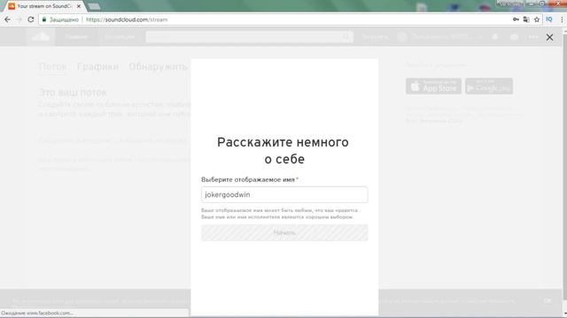
Task: Close the SoundCloud browser tab
Action: click(79, 6)
